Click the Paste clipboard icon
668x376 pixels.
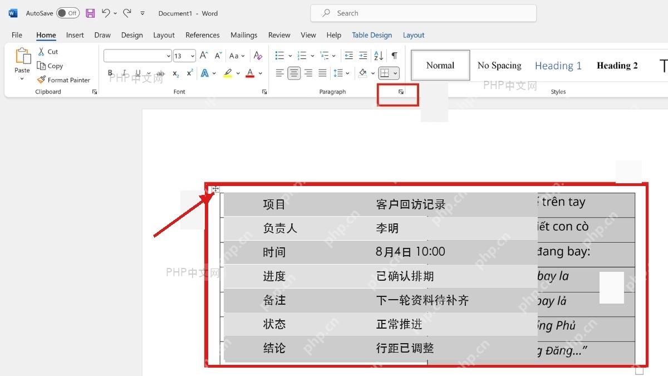pyautogui.click(x=23, y=56)
